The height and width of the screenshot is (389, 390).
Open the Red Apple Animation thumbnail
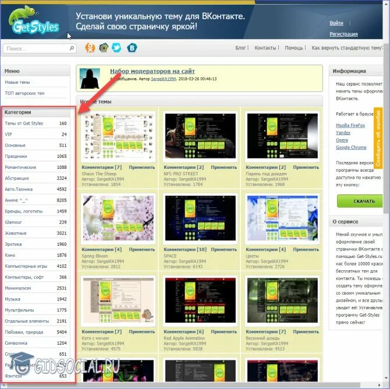pyautogui.click(x=200, y=300)
